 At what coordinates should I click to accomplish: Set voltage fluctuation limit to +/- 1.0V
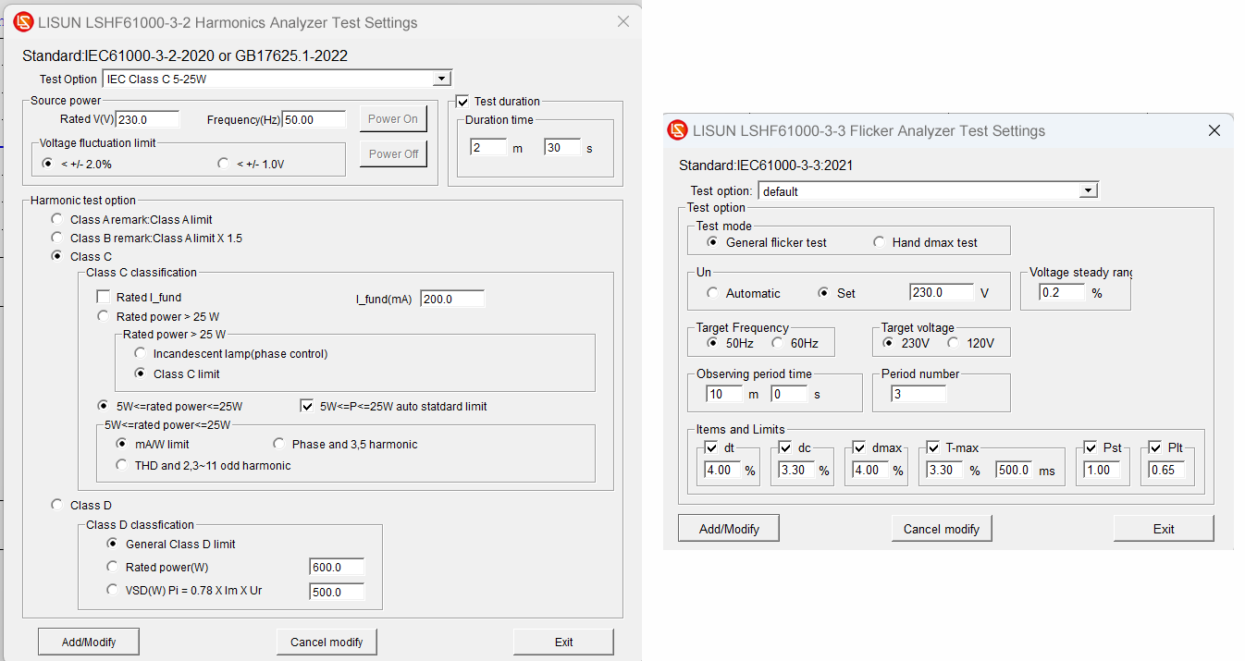pyautogui.click(x=222, y=163)
